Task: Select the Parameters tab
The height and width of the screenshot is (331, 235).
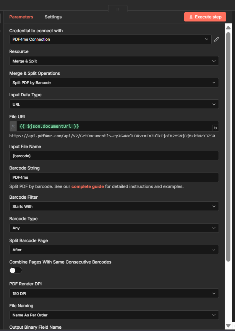Action: coord(21,17)
